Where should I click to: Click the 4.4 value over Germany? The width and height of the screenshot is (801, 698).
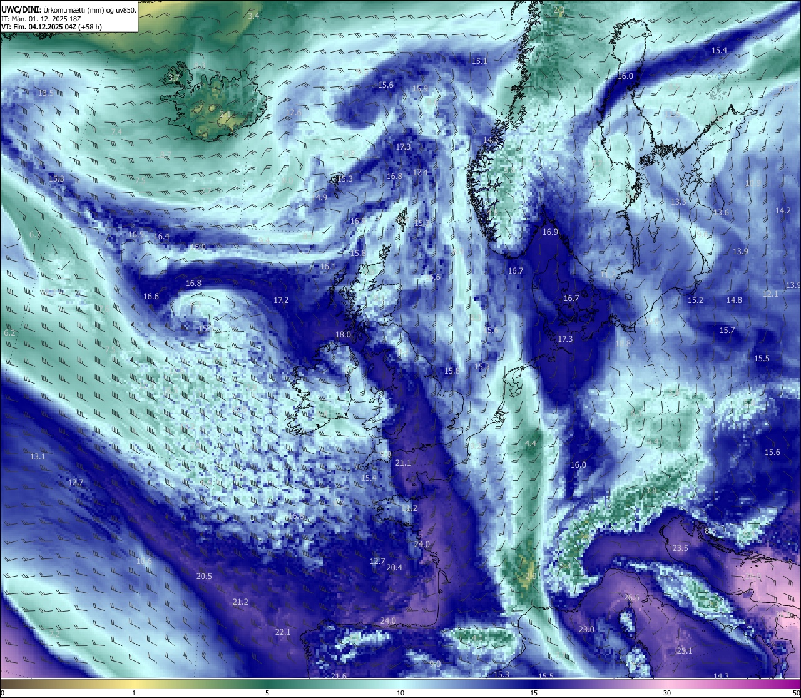tap(531, 444)
